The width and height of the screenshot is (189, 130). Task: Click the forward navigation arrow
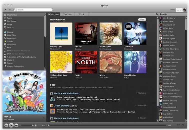pyautogui.click(x=10, y=10)
